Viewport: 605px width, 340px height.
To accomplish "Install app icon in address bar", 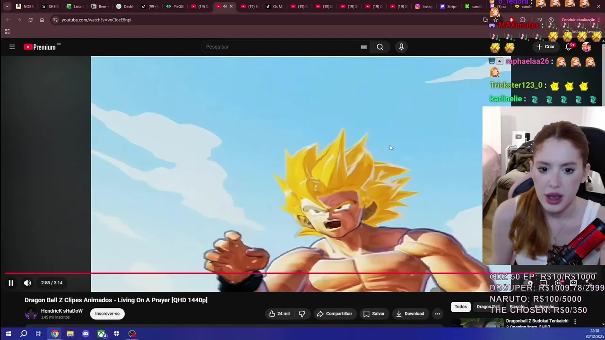I will (485, 20).
